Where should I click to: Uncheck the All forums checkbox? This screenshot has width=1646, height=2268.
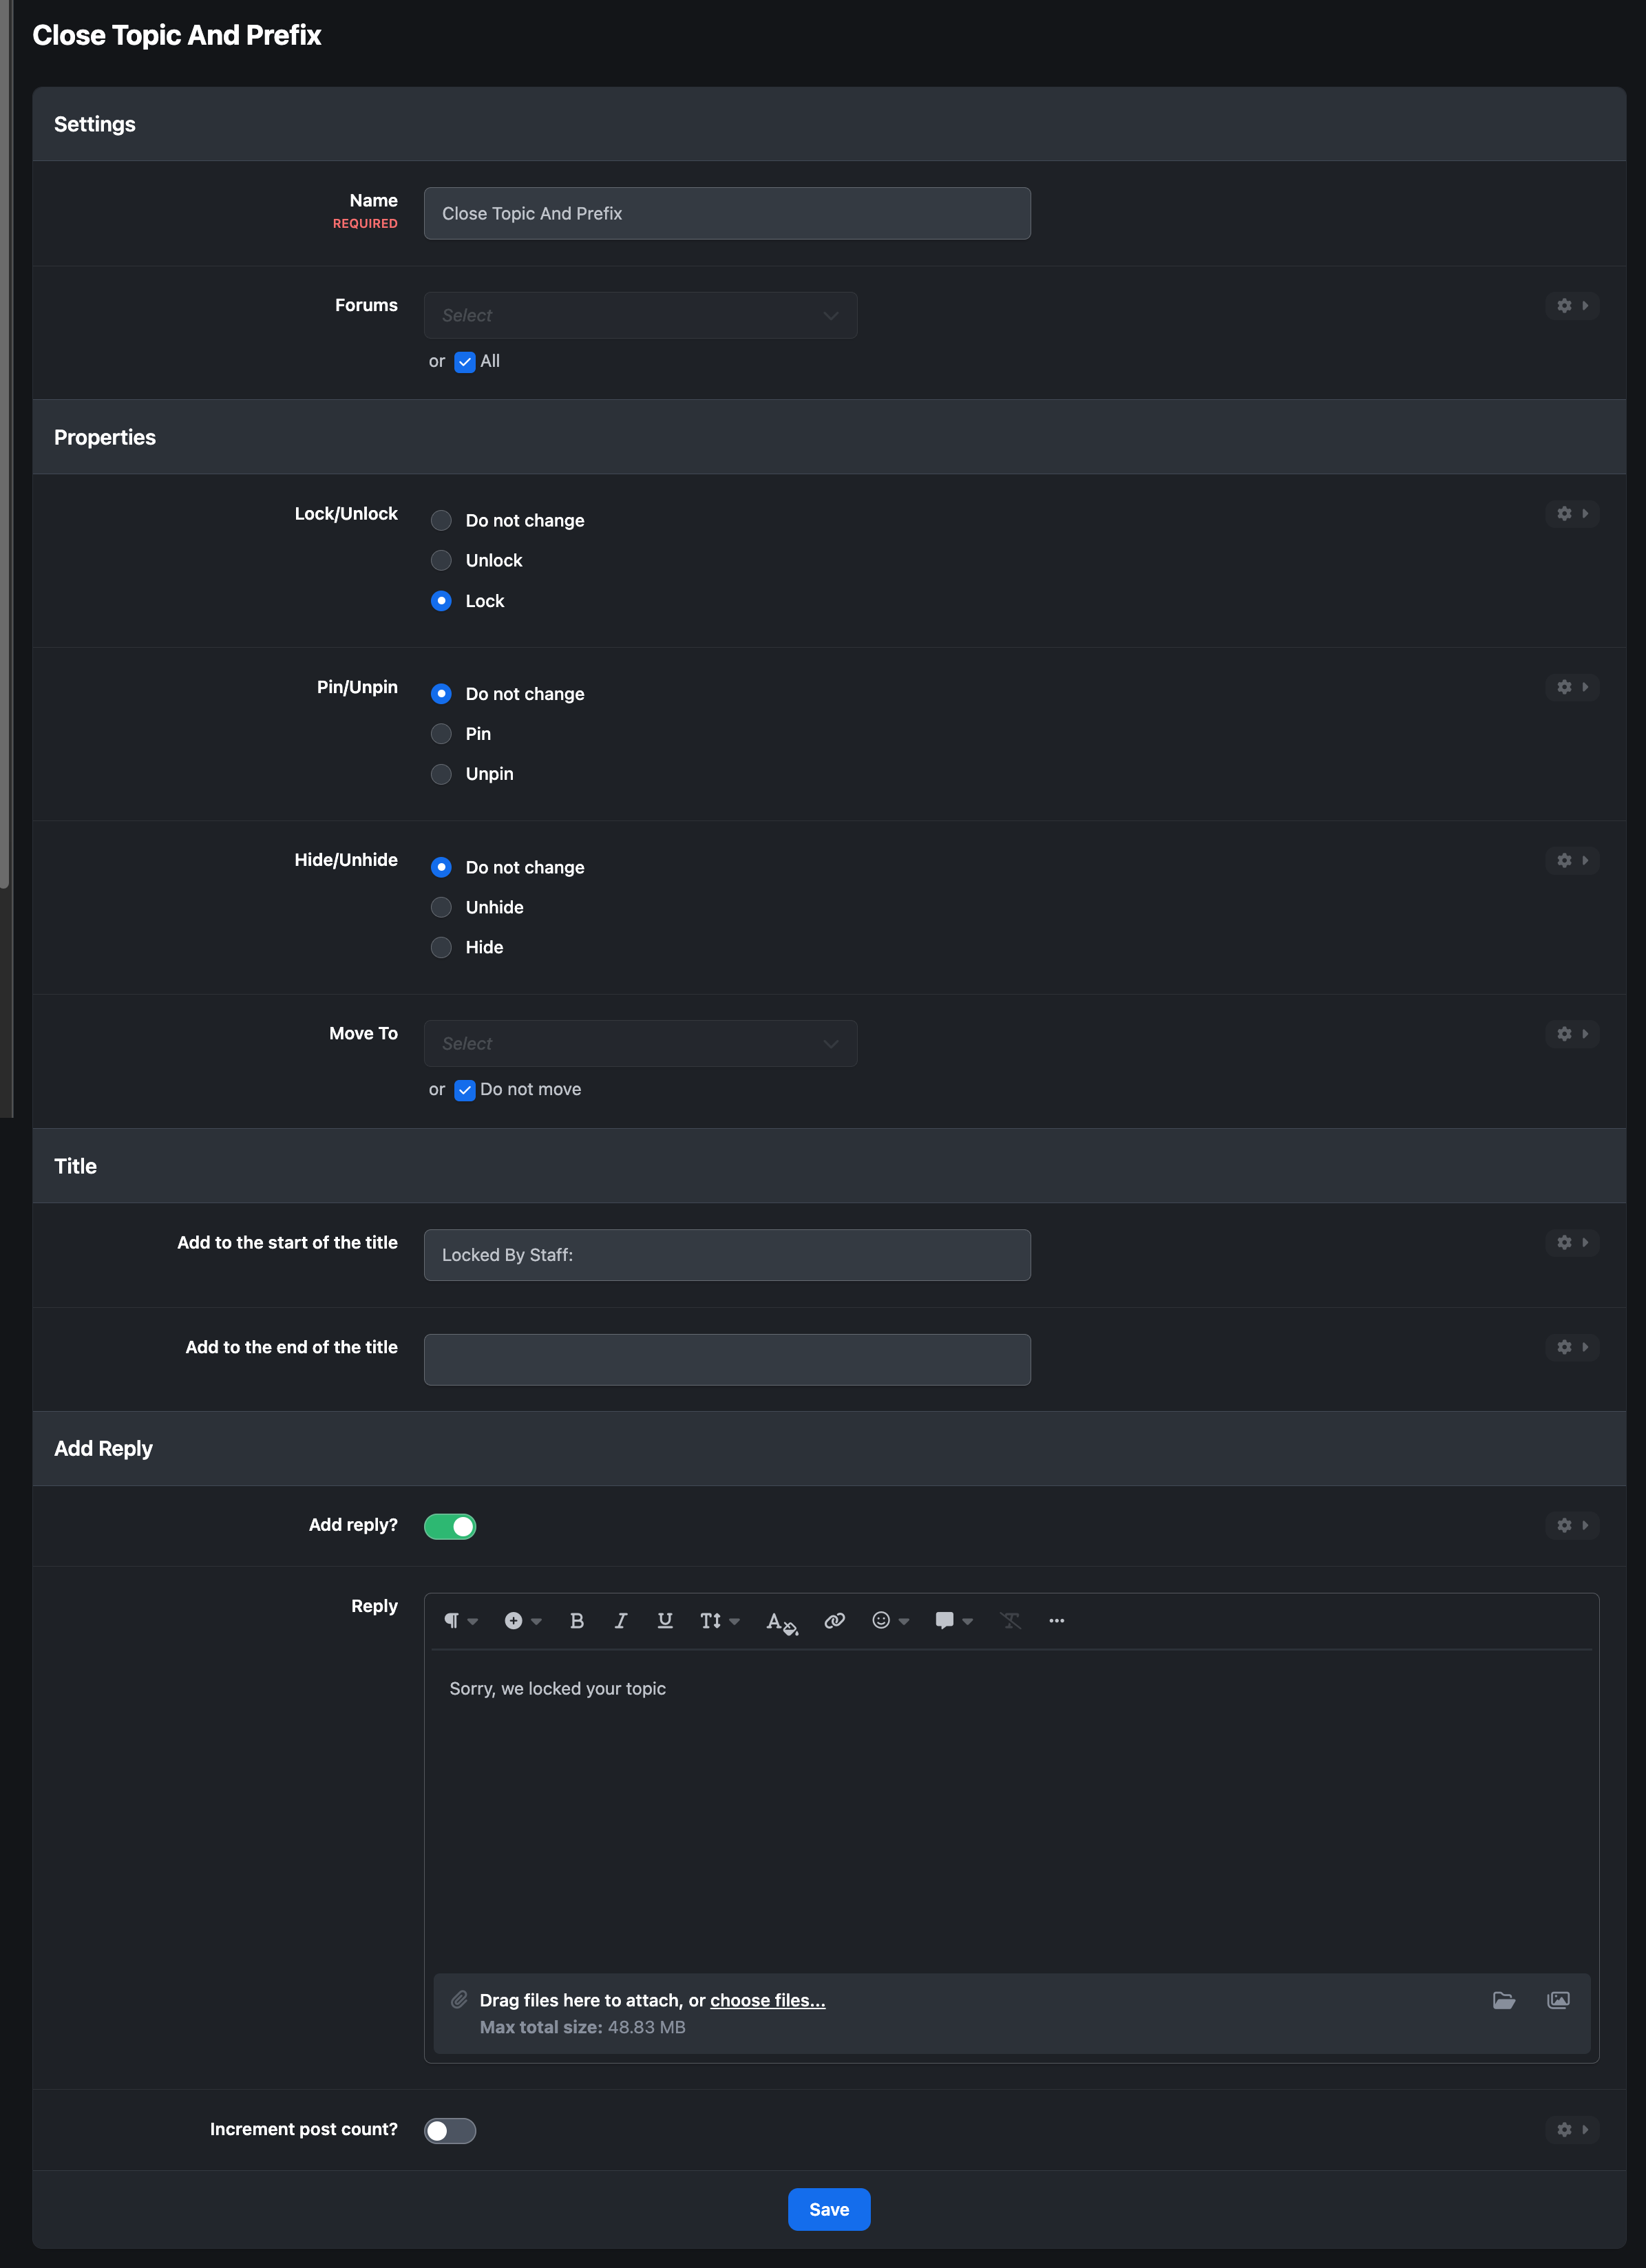pyautogui.click(x=465, y=362)
